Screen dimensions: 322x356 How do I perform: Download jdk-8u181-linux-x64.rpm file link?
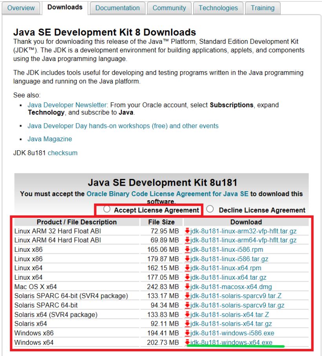(x=226, y=268)
